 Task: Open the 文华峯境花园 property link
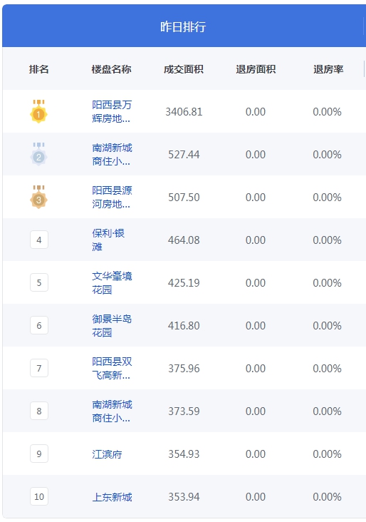112,282
